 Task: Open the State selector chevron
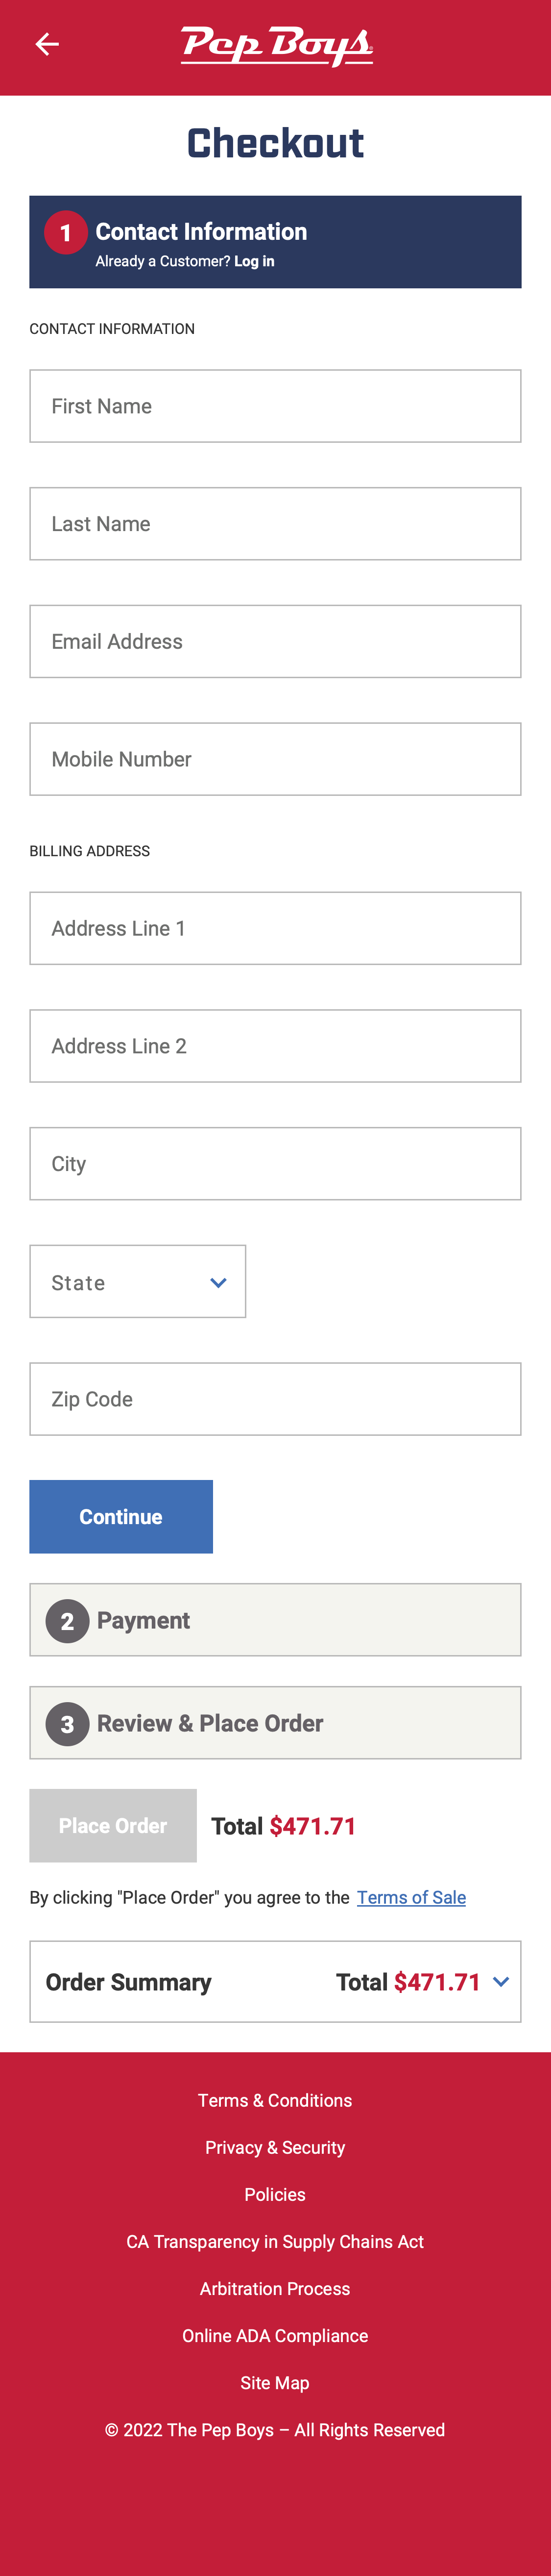point(217,1282)
